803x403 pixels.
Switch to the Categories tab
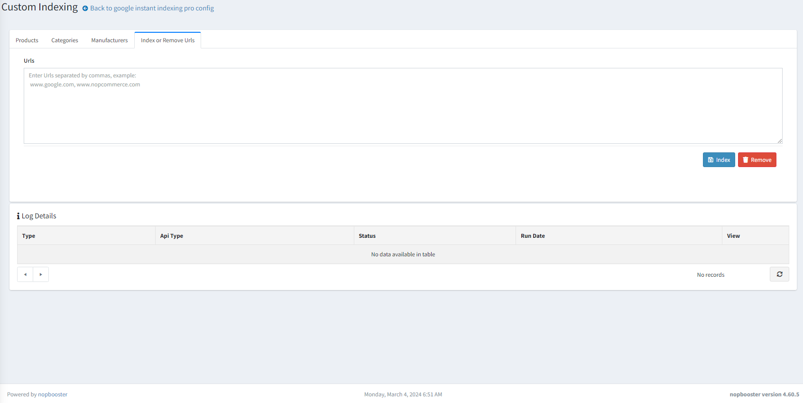click(x=65, y=40)
